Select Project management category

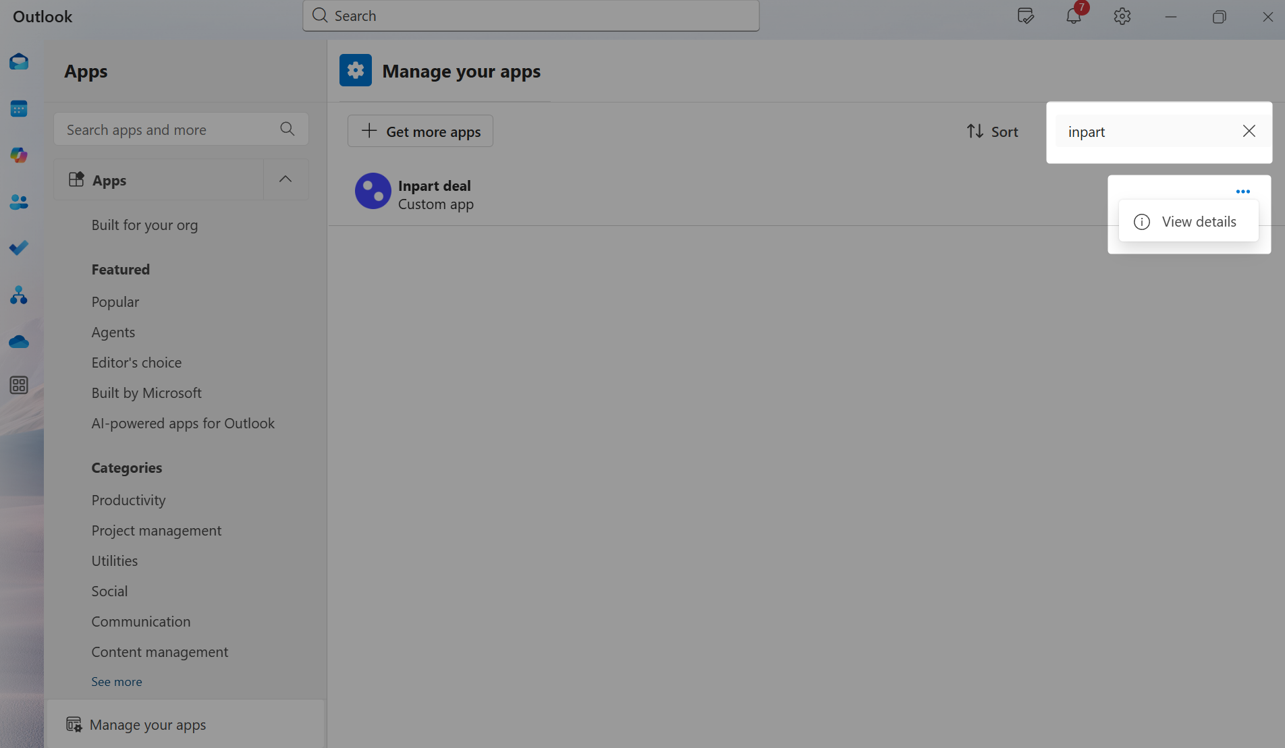pyautogui.click(x=157, y=530)
